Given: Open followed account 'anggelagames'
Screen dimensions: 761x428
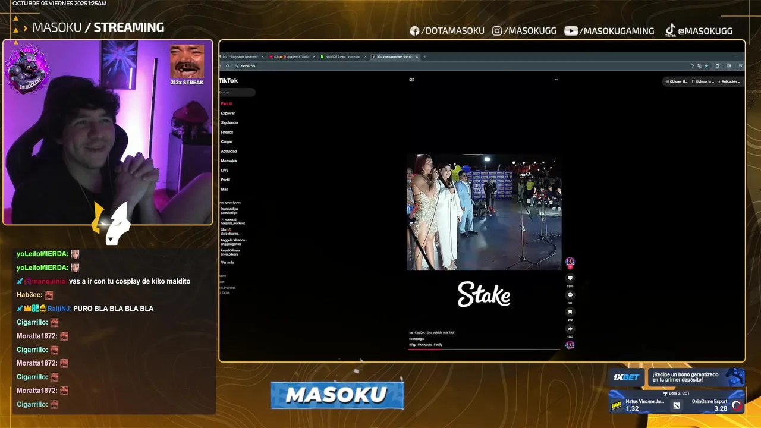Looking at the screenshot, I should (x=234, y=241).
